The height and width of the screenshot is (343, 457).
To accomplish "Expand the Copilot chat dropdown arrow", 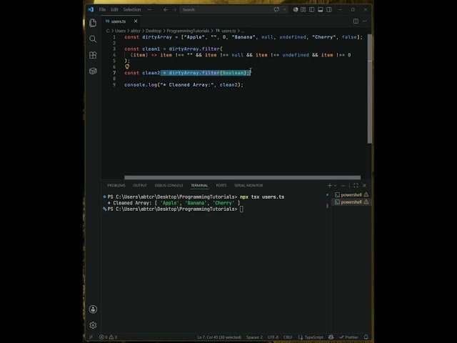I will point(284,9).
